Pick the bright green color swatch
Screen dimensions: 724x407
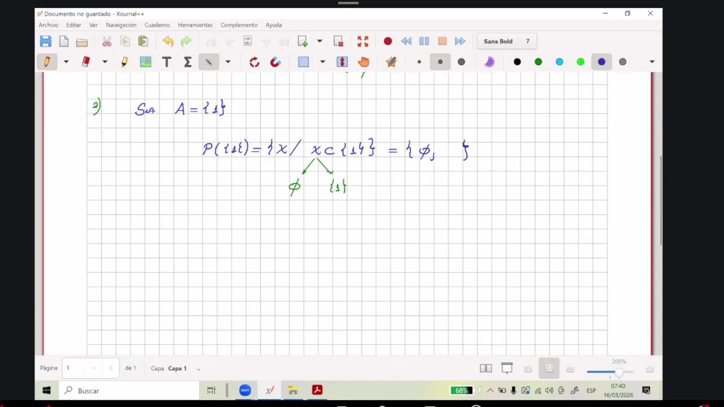click(580, 62)
